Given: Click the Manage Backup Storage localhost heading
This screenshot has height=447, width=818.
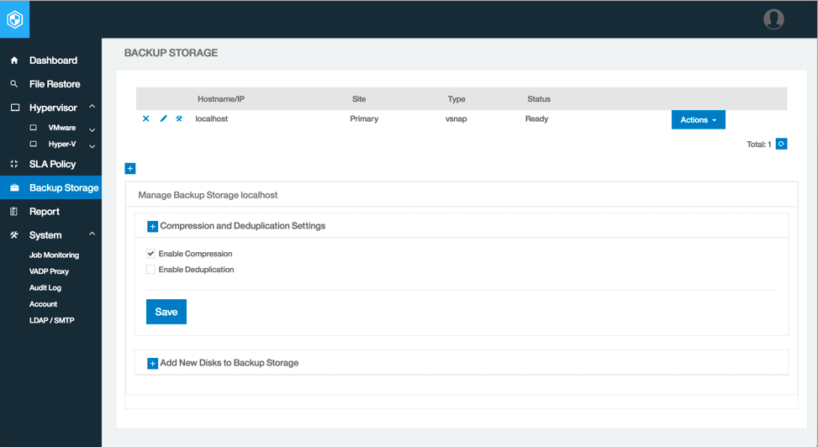Looking at the screenshot, I should click(208, 195).
